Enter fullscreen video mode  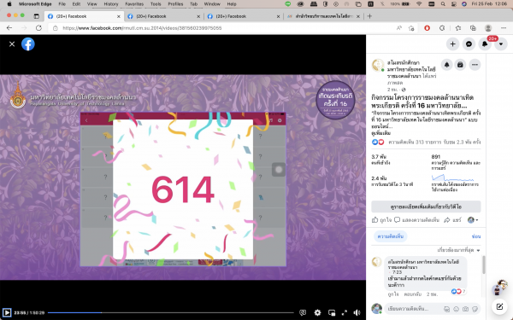(345, 313)
